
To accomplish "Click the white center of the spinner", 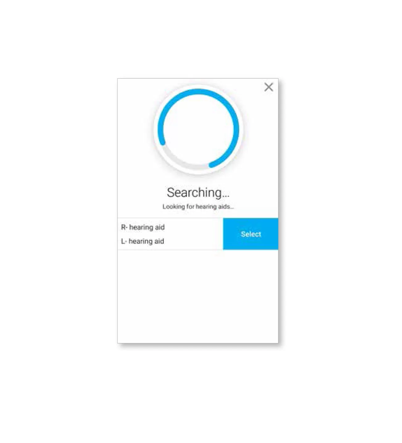I will pyautogui.click(x=198, y=129).
